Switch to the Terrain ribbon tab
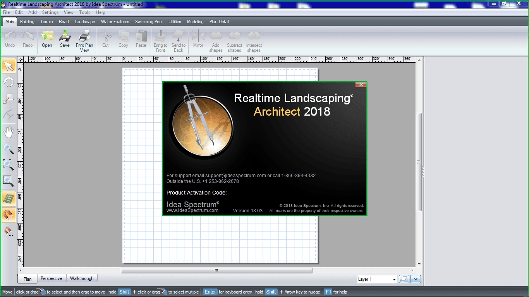Image resolution: width=529 pixels, height=297 pixels. pos(46,22)
